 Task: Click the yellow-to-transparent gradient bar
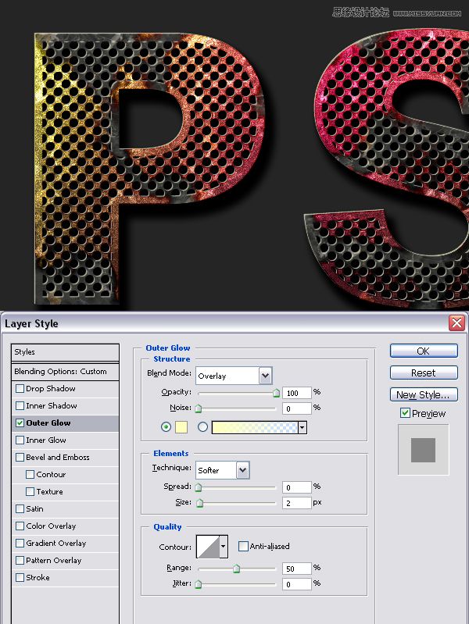[x=255, y=427]
